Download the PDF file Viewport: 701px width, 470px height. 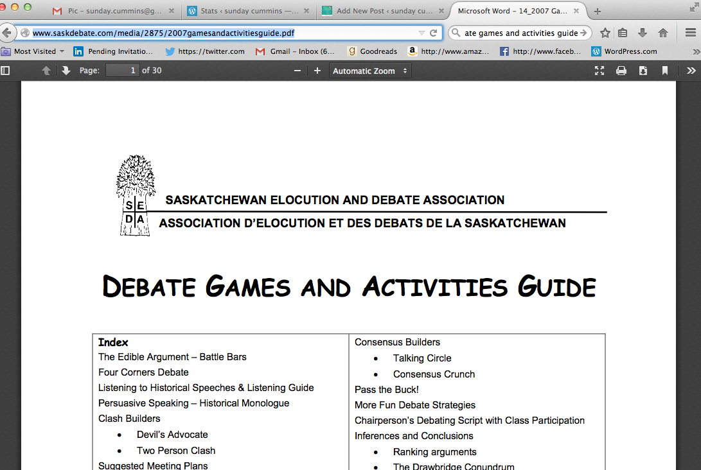point(643,71)
